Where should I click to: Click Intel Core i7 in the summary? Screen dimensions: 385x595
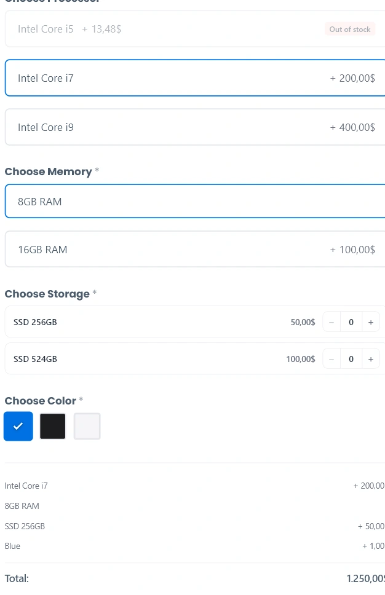pyautogui.click(x=26, y=486)
